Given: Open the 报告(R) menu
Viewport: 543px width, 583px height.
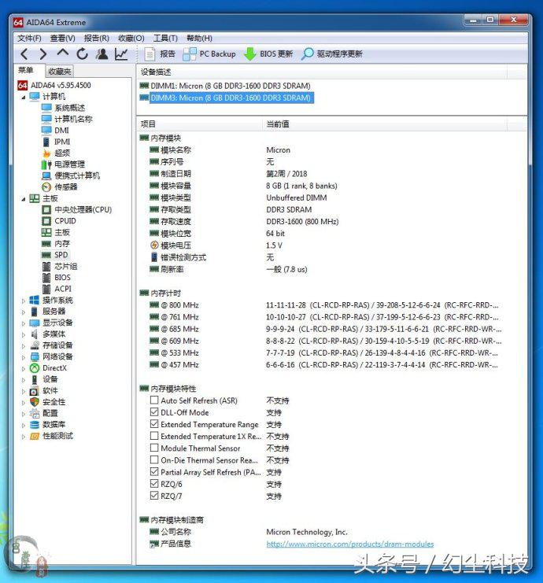Looking at the screenshot, I should pos(96,39).
